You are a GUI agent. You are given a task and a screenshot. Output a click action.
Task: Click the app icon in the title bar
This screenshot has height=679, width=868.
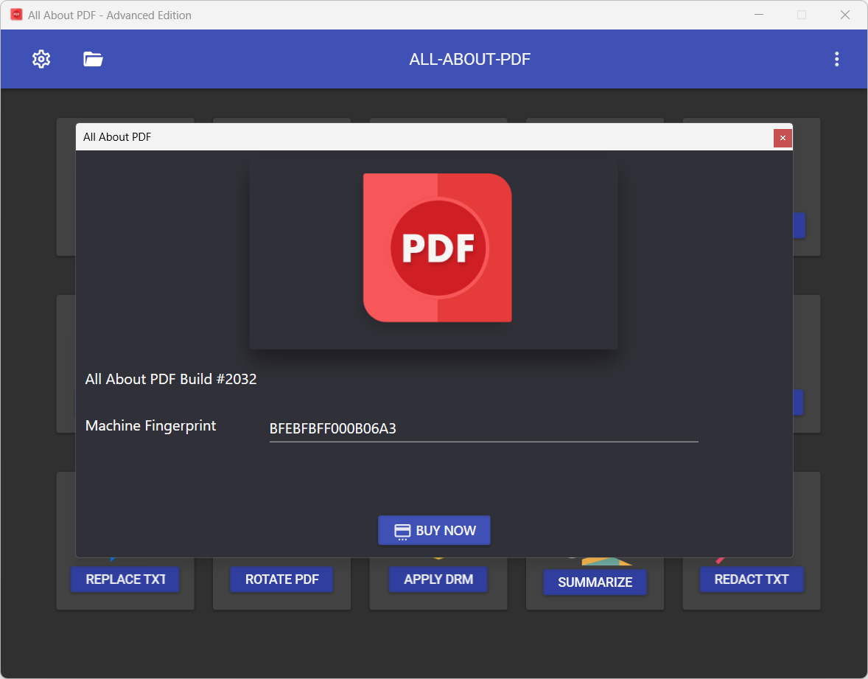coord(17,15)
